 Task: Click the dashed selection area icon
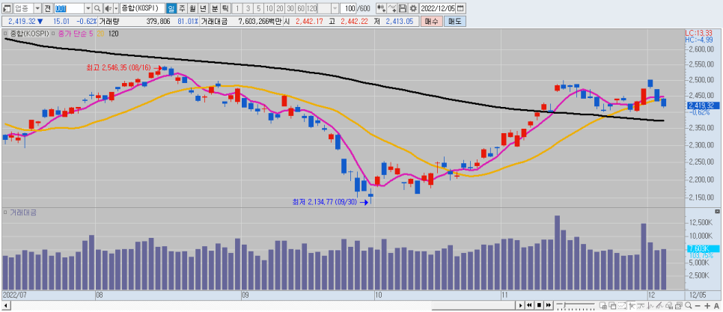coord(621,305)
